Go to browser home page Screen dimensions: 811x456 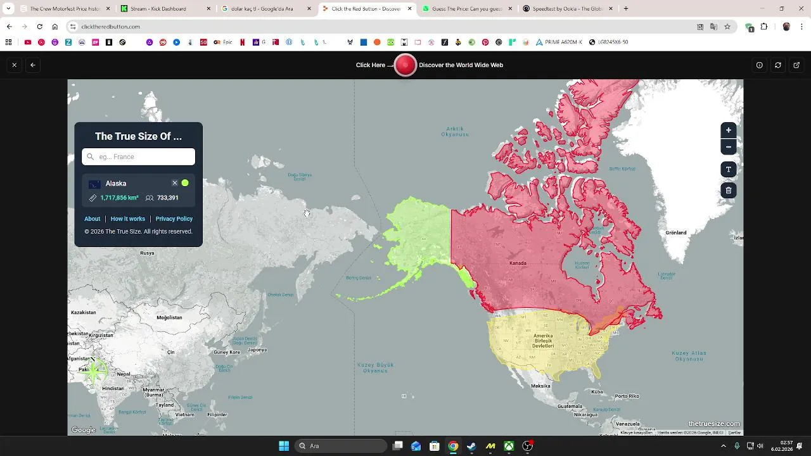(54, 27)
